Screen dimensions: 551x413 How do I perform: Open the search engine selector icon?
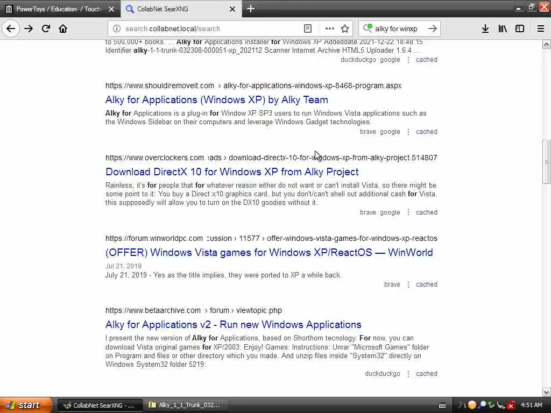coord(368,29)
